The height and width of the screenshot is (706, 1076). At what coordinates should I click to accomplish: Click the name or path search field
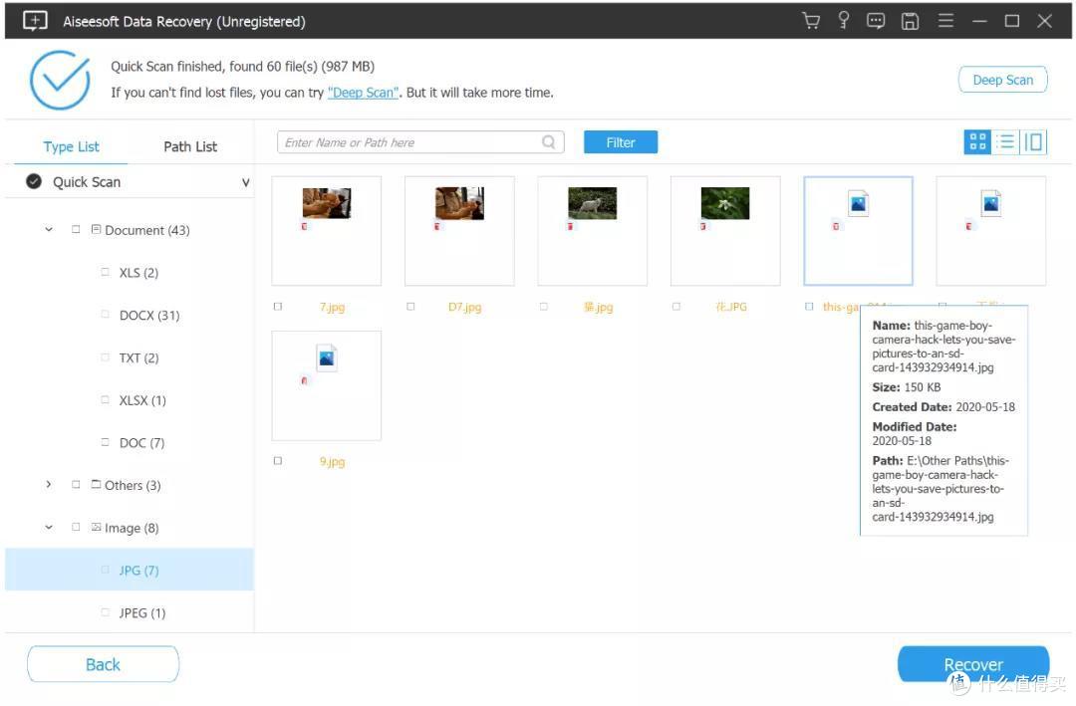(420, 142)
